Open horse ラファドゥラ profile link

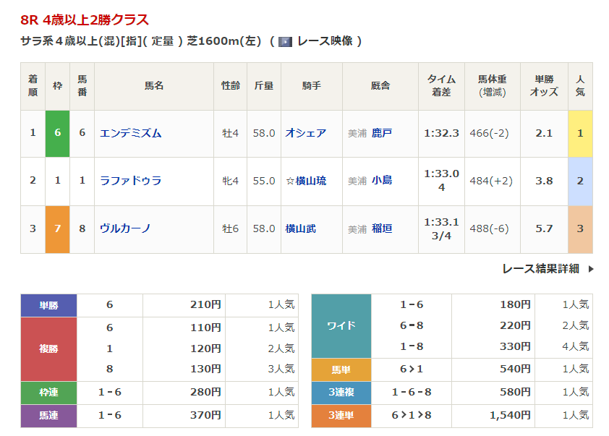(x=131, y=181)
